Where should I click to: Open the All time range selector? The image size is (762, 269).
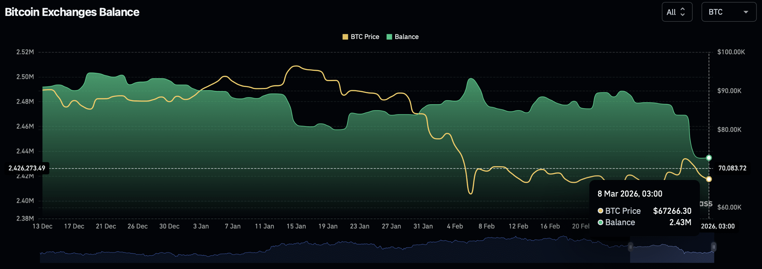point(676,12)
